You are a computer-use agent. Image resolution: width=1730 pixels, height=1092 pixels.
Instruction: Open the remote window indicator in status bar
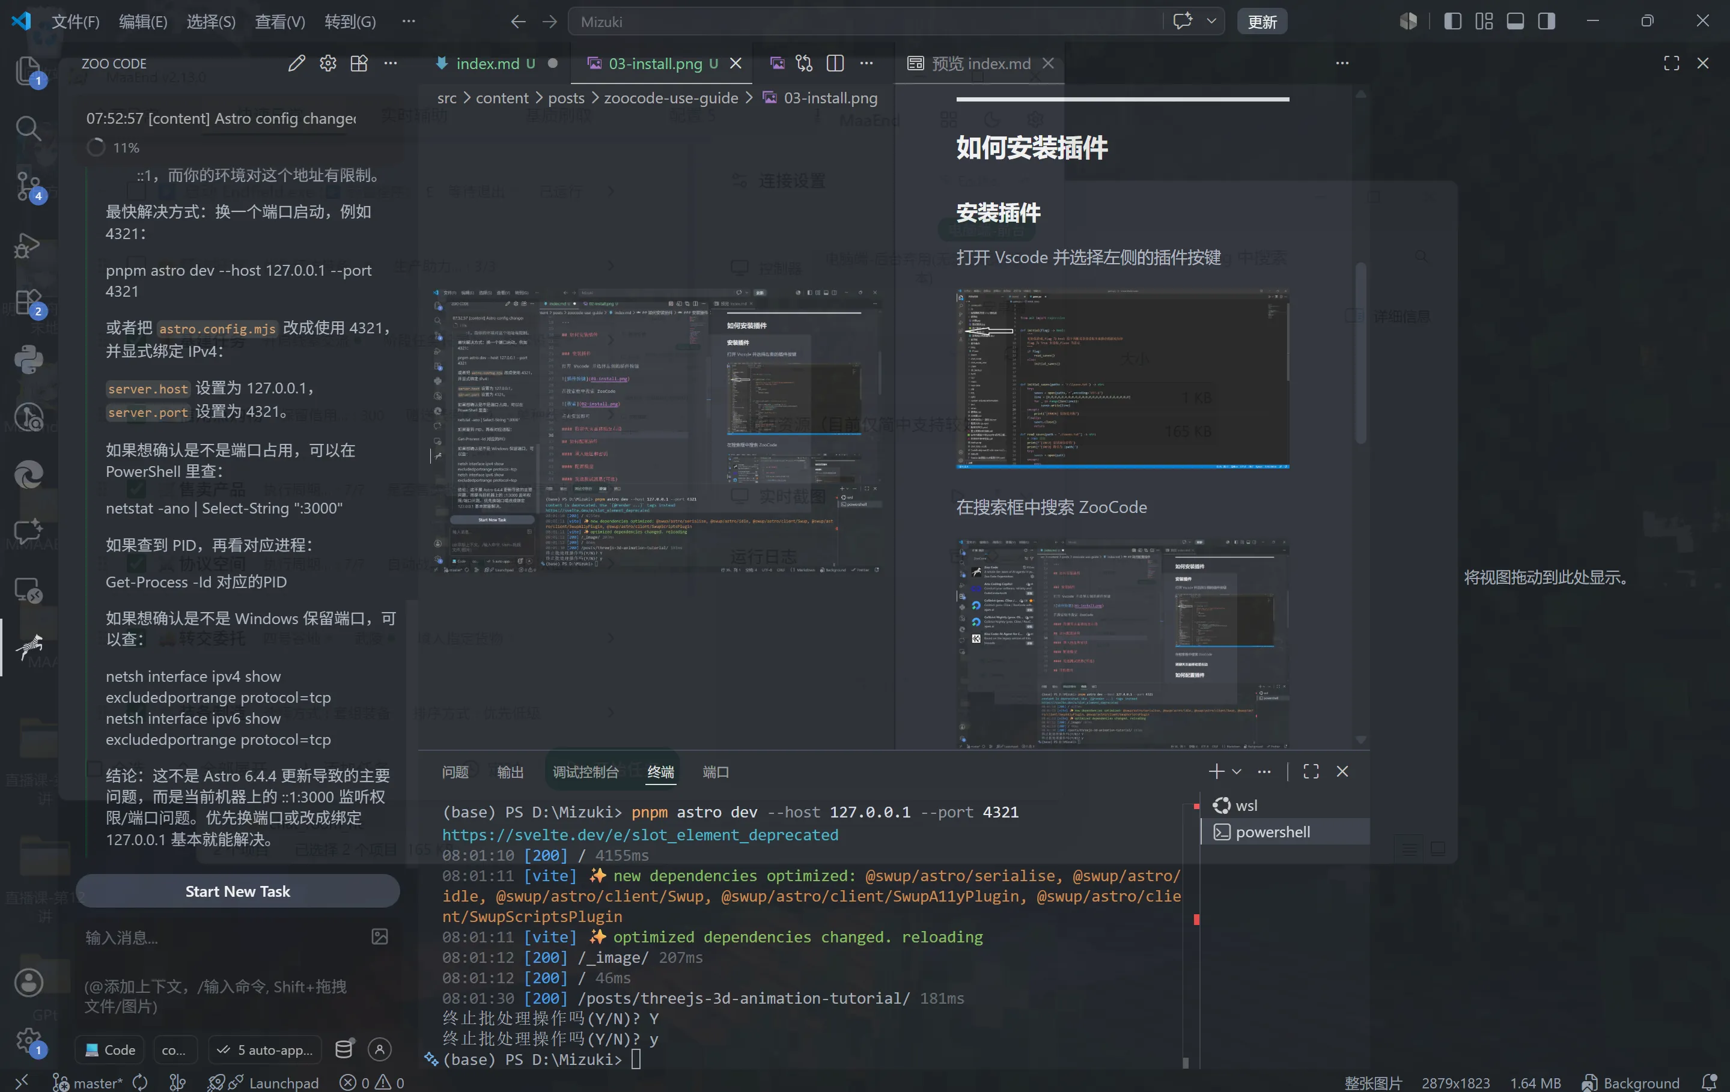click(x=22, y=1082)
